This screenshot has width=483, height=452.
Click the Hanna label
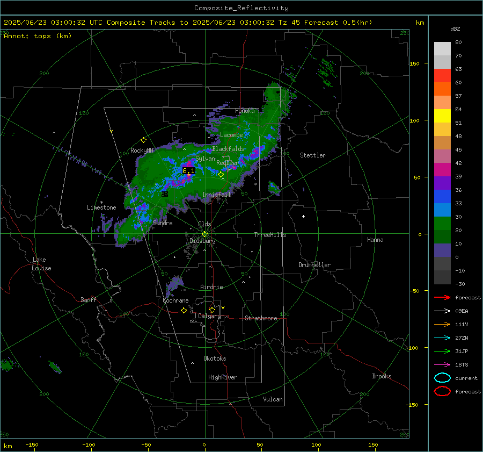pos(375,240)
